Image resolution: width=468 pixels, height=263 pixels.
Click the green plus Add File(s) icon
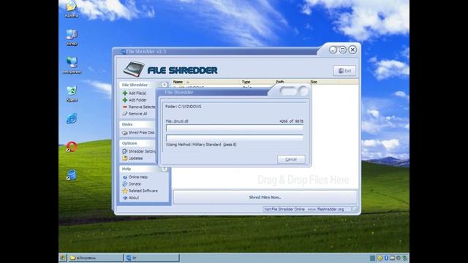click(x=125, y=94)
